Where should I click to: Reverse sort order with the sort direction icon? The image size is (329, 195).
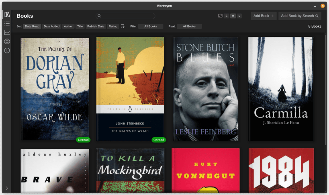[x=123, y=26]
